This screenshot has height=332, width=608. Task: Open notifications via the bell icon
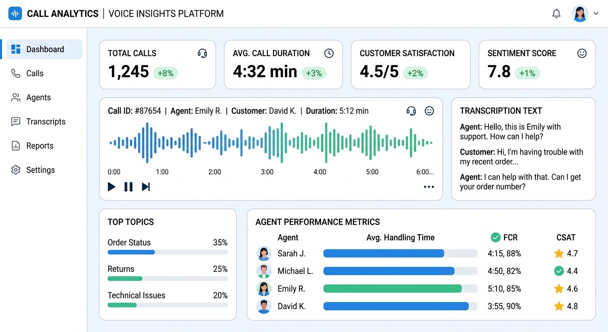(556, 13)
